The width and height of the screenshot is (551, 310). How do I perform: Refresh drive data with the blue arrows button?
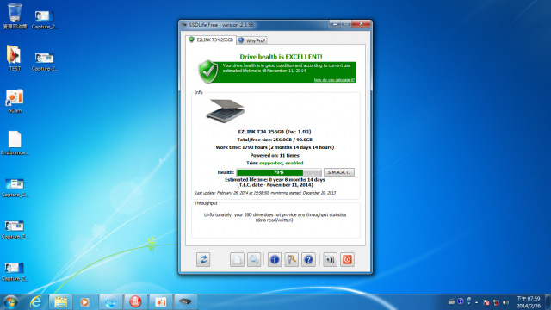203,260
